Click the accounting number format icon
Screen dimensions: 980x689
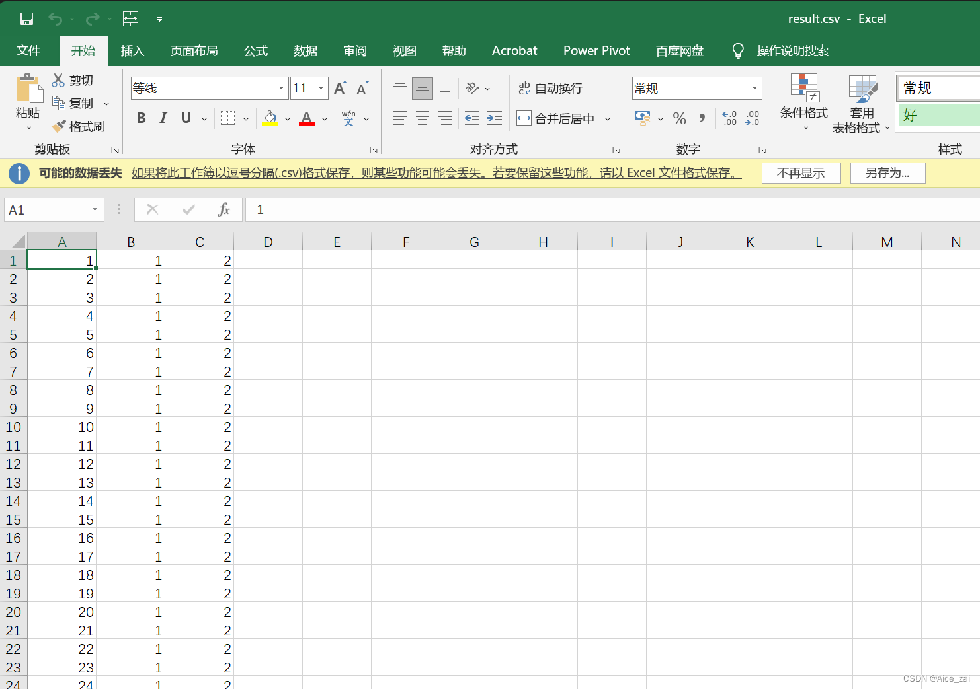point(642,118)
